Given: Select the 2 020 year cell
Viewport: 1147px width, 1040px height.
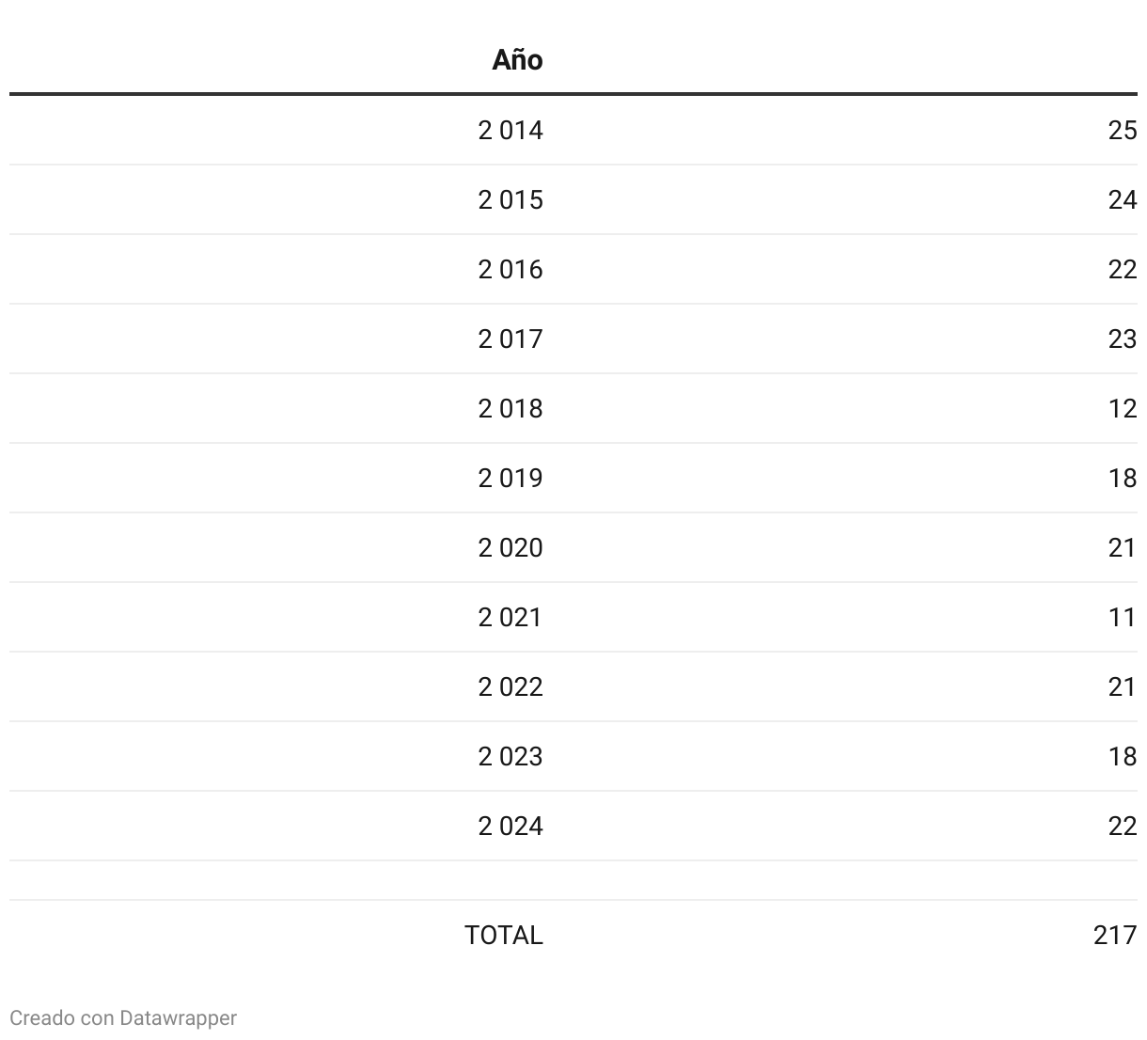Looking at the screenshot, I should click(510, 547).
